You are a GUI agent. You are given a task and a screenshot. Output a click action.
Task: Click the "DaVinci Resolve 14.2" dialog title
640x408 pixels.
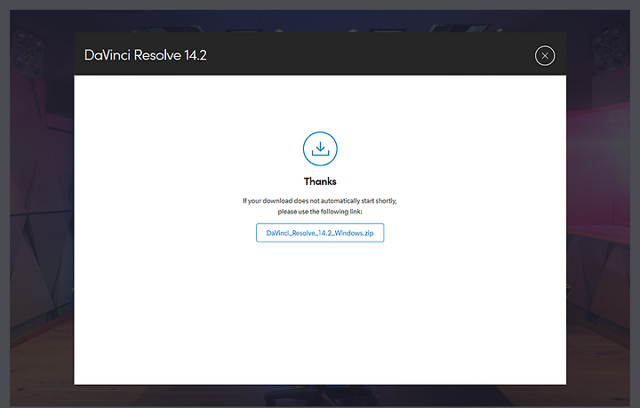pos(145,55)
